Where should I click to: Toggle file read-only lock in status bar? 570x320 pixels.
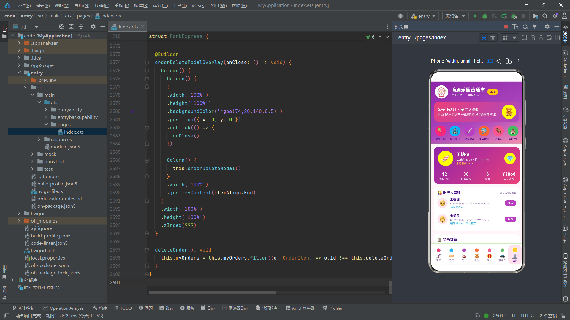(563, 316)
